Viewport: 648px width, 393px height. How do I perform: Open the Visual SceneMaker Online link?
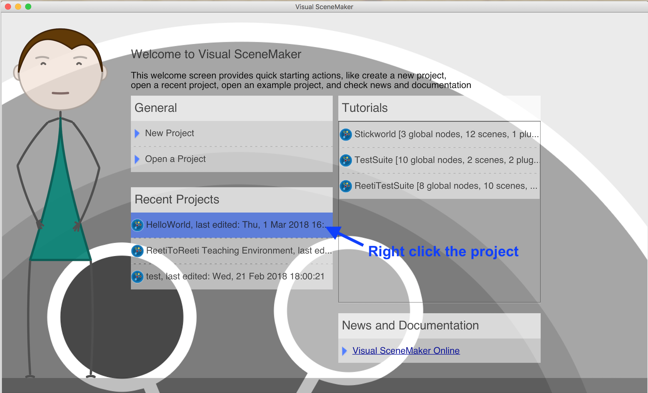coord(406,351)
